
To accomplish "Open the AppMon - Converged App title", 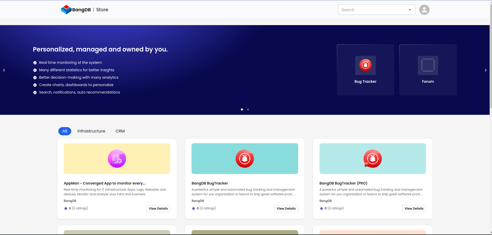I will pos(104,183).
